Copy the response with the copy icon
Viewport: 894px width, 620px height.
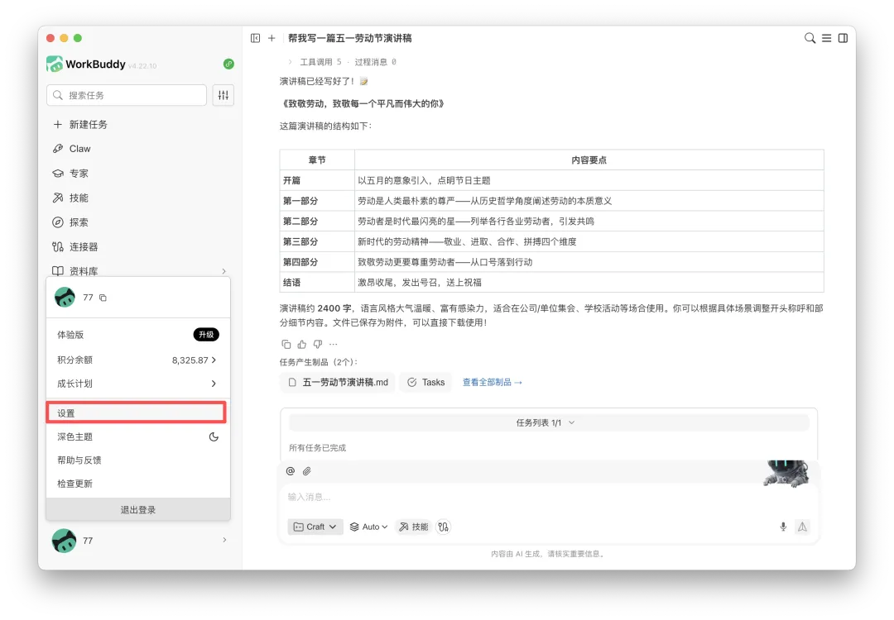coord(286,344)
